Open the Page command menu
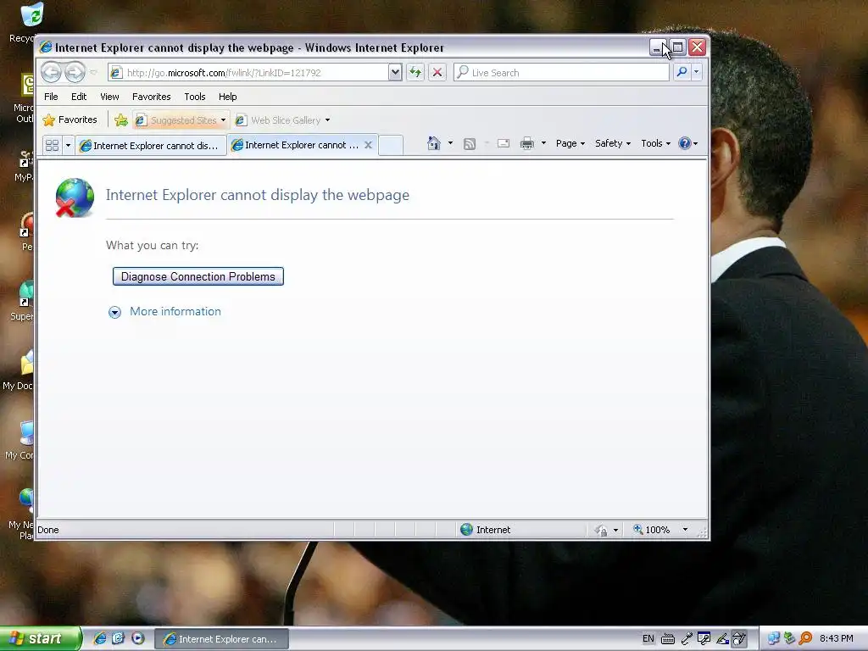868x651 pixels. pos(570,143)
